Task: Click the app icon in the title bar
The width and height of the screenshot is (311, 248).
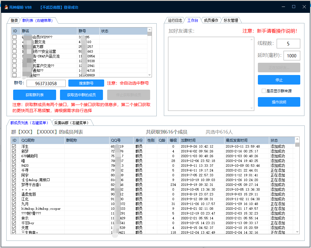Action: pyautogui.click(x=6, y=7)
